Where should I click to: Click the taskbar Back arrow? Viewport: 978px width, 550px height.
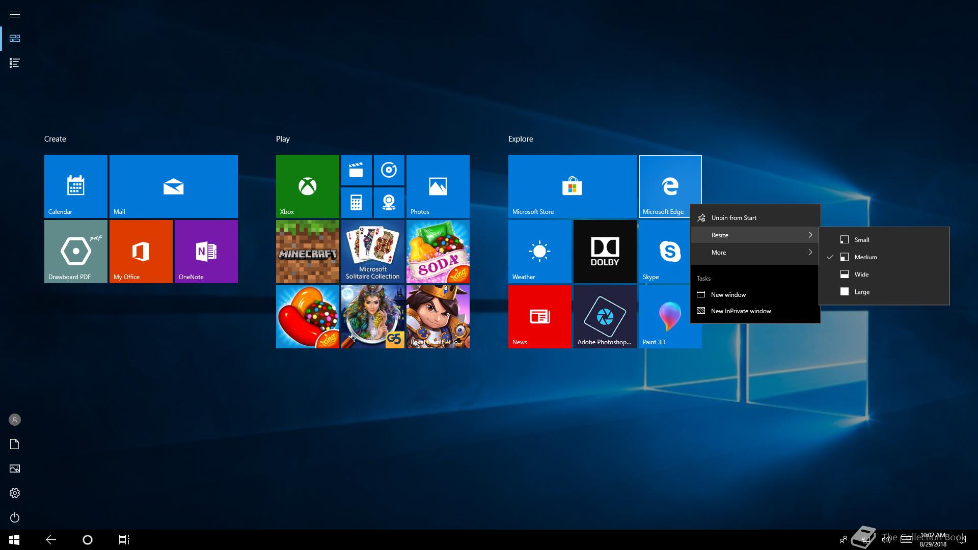coord(51,540)
